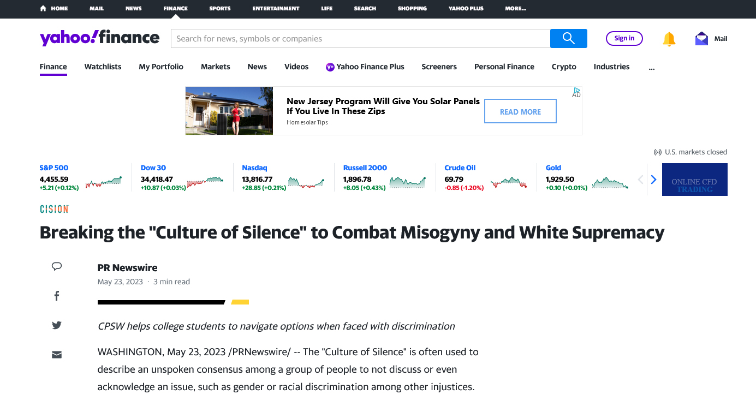Share the article on Twitter

57,325
